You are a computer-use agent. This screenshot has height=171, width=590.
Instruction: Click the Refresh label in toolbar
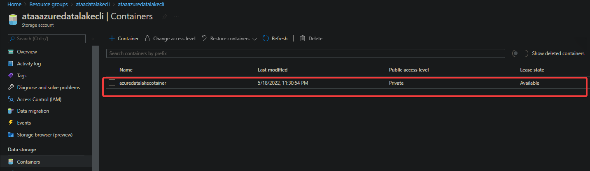click(280, 39)
